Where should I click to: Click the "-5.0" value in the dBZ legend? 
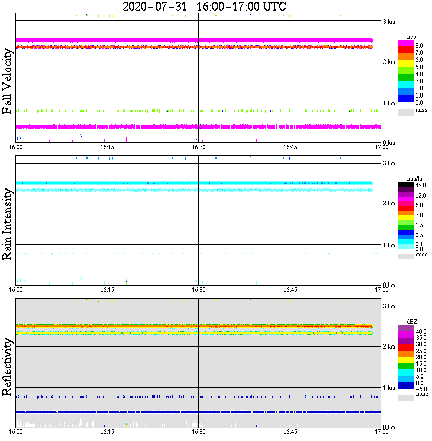click(x=421, y=389)
